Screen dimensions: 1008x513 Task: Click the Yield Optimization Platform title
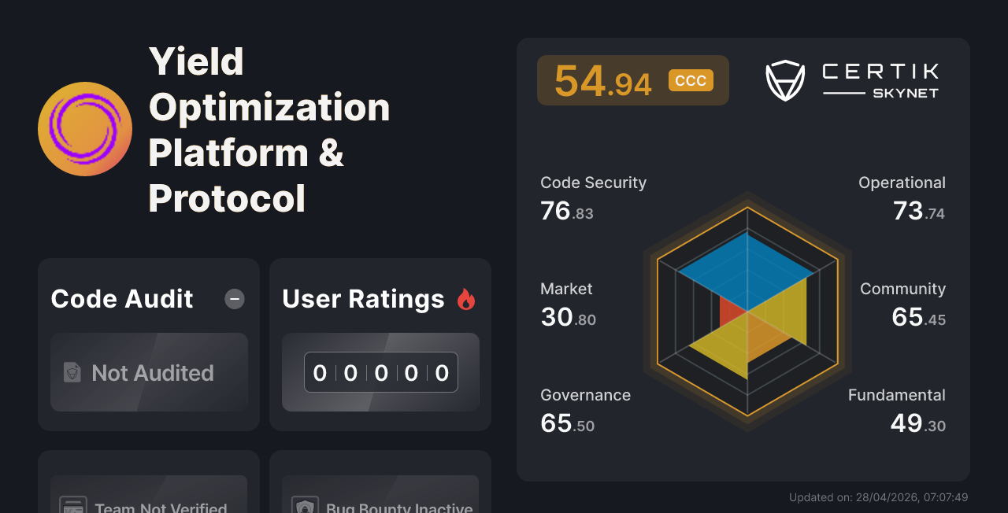269,129
